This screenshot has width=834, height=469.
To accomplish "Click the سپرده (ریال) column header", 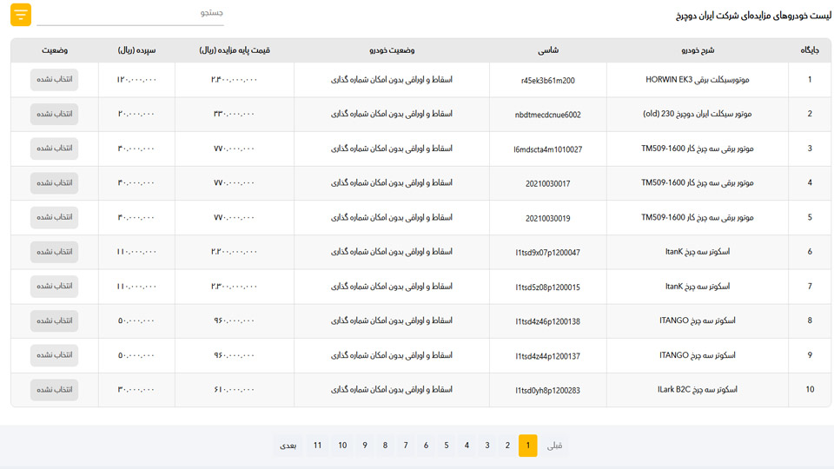I will click(x=137, y=50).
